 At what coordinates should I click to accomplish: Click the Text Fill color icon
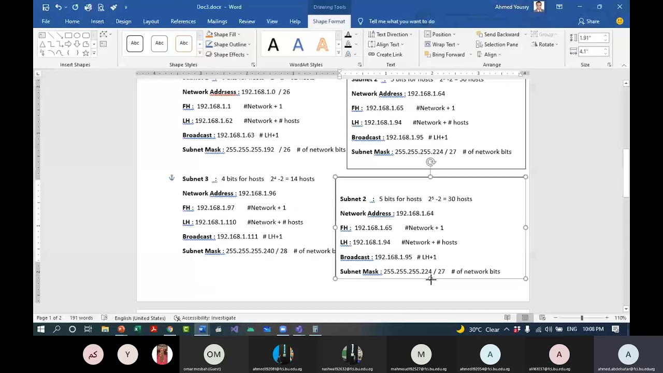click(348, 35)
